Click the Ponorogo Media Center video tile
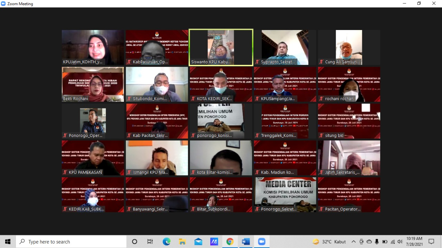 point(285,195)
